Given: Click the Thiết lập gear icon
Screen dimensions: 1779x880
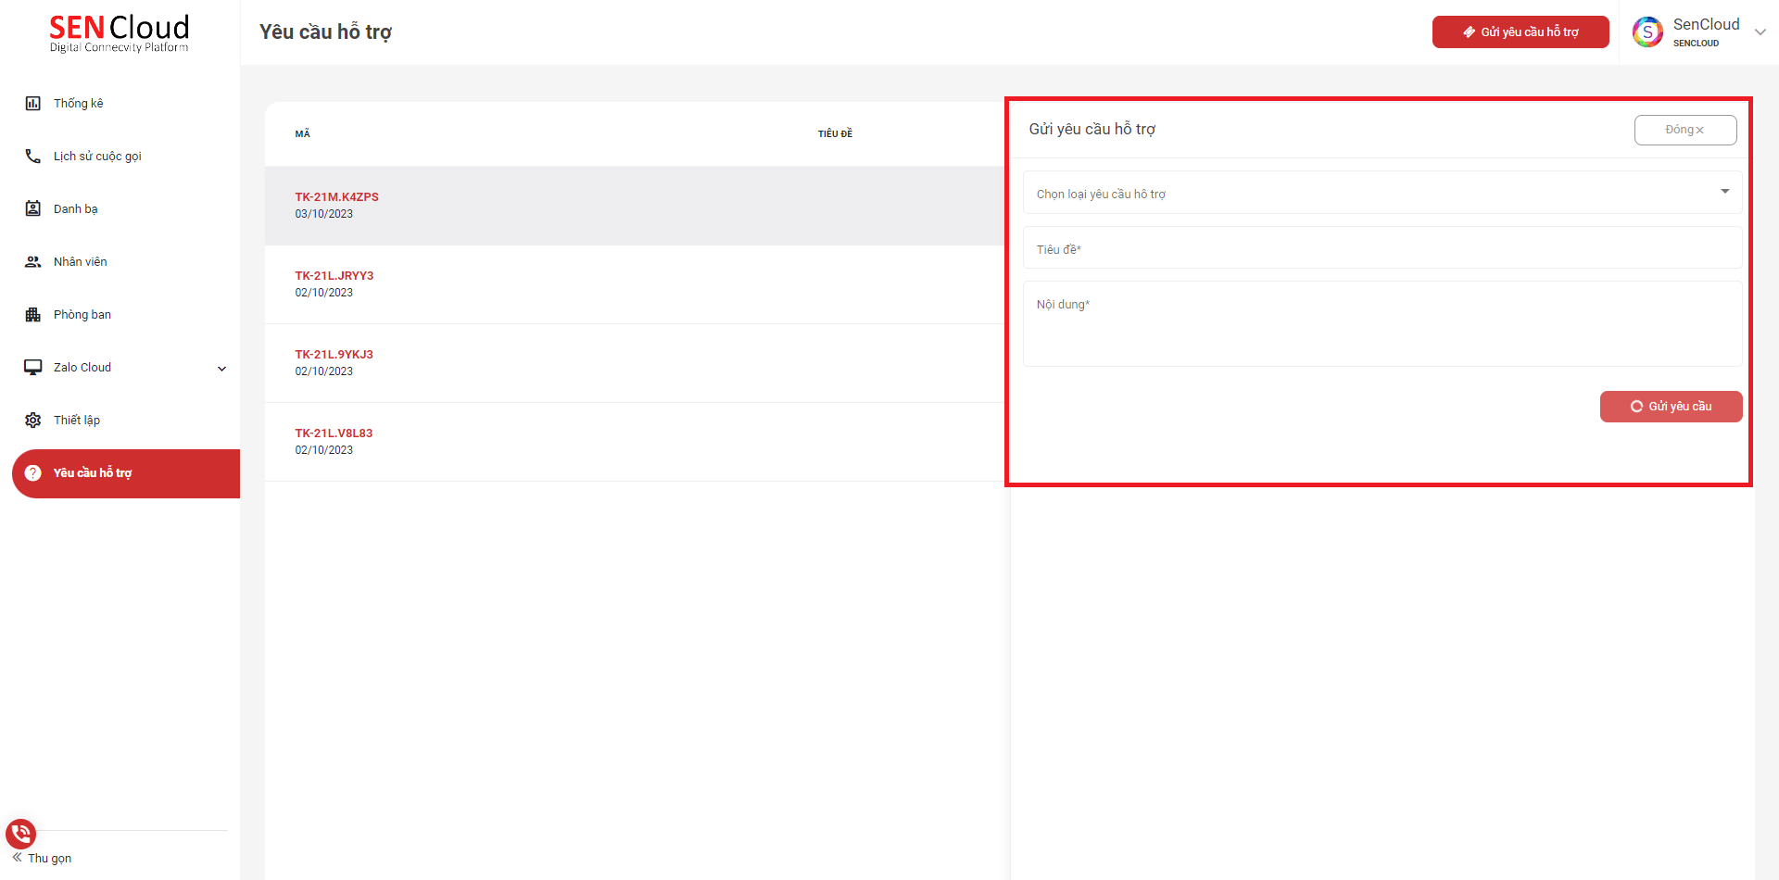Looking at the screenshot, I should pyautogui.click(x=33, y=421).
